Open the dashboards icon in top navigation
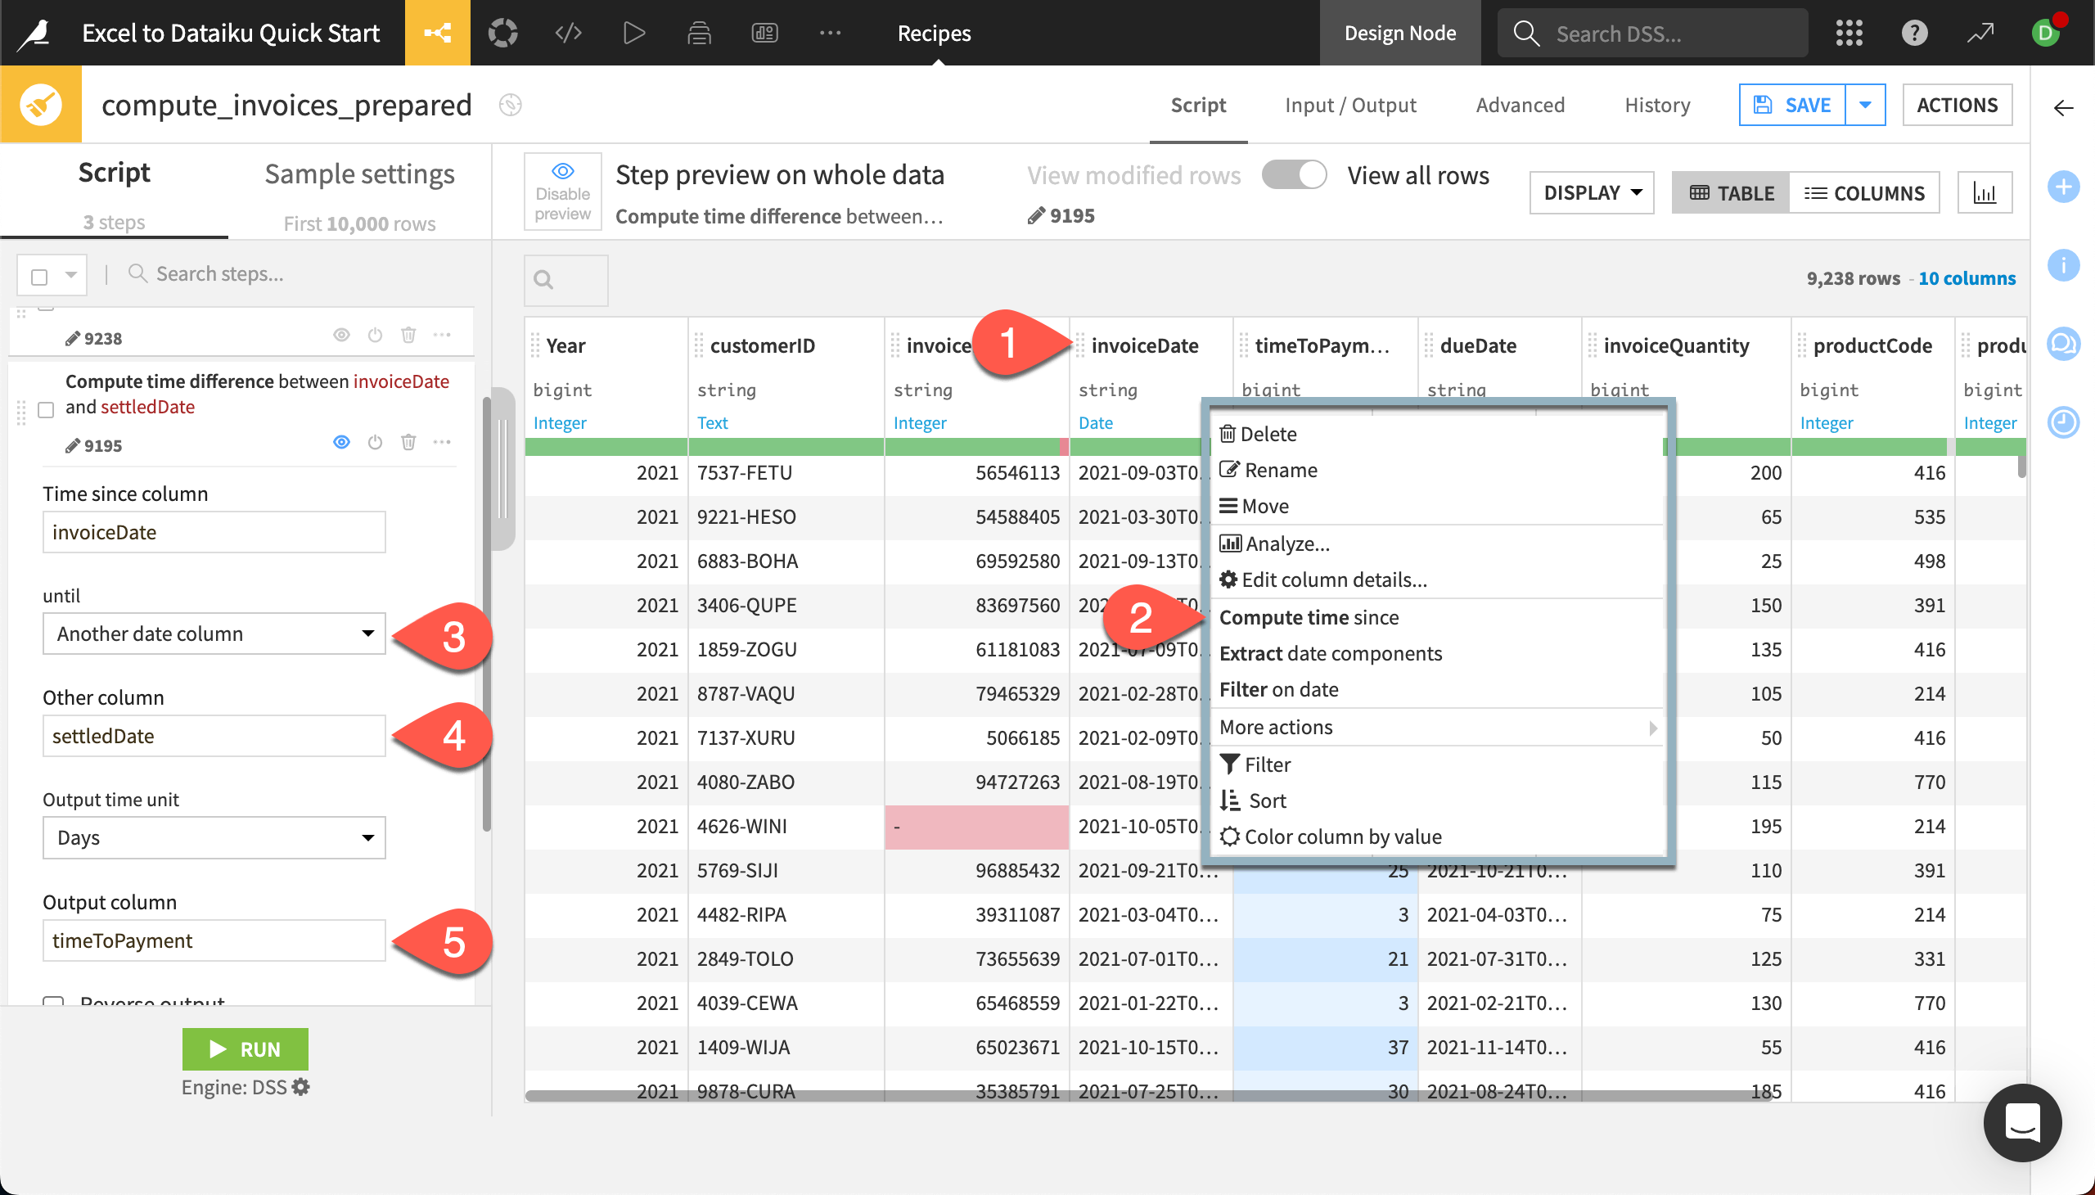 point(764,33)
